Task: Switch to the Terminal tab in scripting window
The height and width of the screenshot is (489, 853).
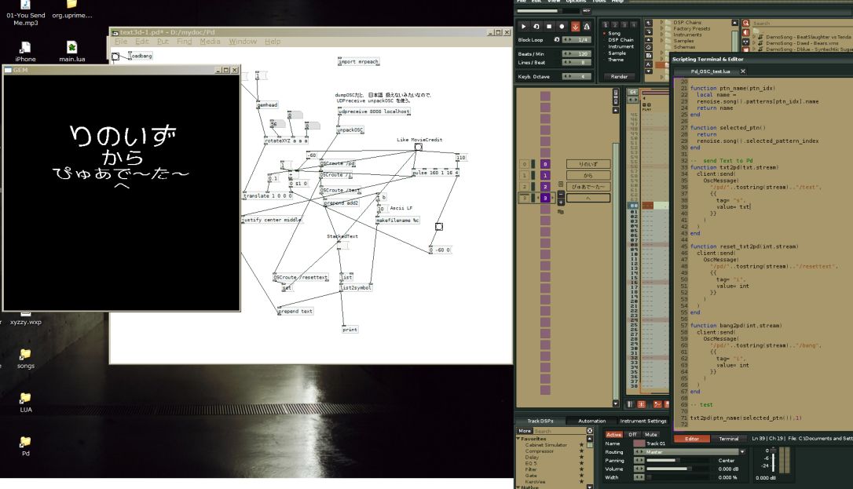Action: [728, 439]
